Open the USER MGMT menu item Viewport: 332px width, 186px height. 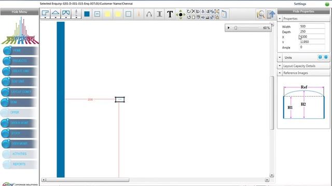(x=20, y=144)
